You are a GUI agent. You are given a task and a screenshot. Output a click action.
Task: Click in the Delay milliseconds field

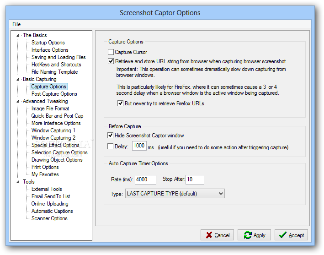click(139, 146)
